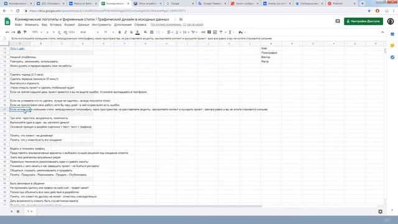The height and width of the screenshot is (224, 398).
Task: Open the Файл menu
Action: [18, 25]
